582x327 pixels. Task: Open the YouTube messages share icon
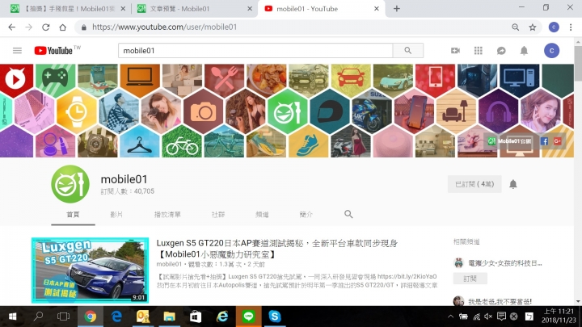tap(501, 51)
